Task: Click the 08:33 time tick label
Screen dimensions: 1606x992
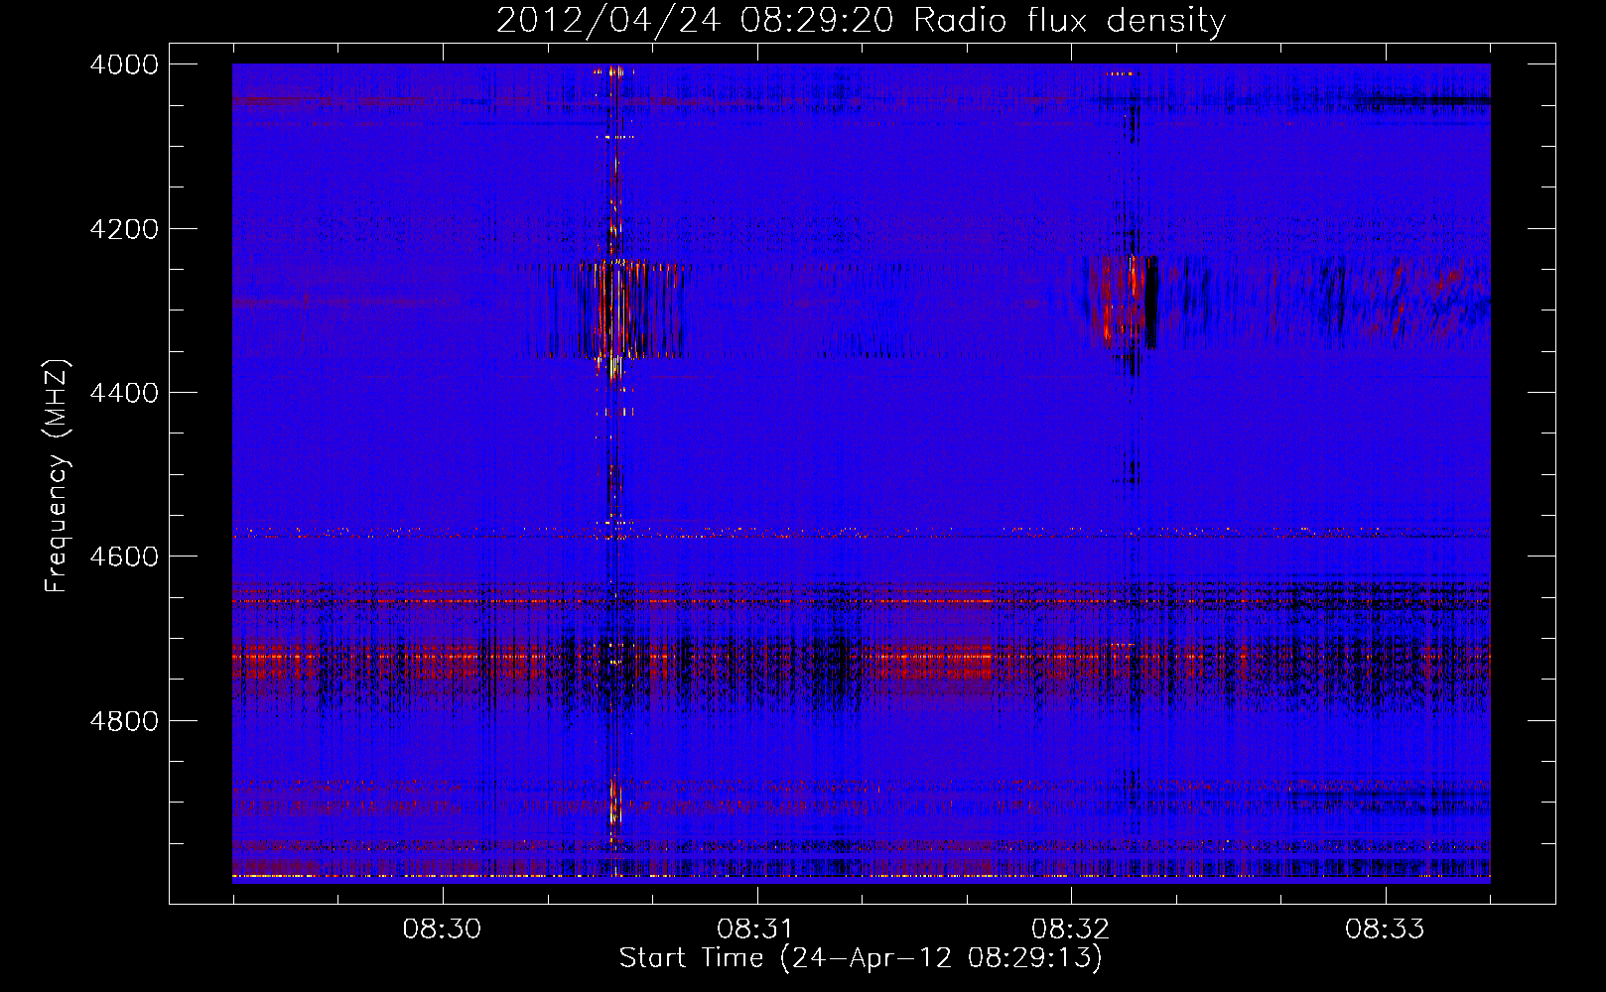Action: pyautogui.click(x=1385, y=929)
